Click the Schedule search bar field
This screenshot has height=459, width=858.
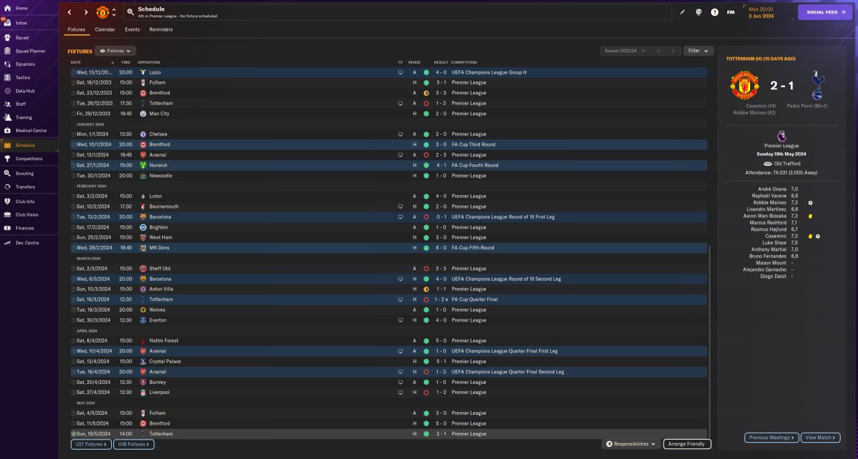[397, 12]
